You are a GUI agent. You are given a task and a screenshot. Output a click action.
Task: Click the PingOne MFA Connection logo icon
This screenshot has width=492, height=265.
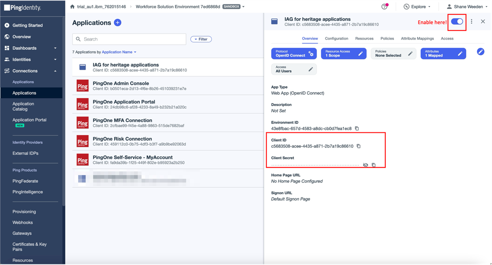tap(82, 123)
